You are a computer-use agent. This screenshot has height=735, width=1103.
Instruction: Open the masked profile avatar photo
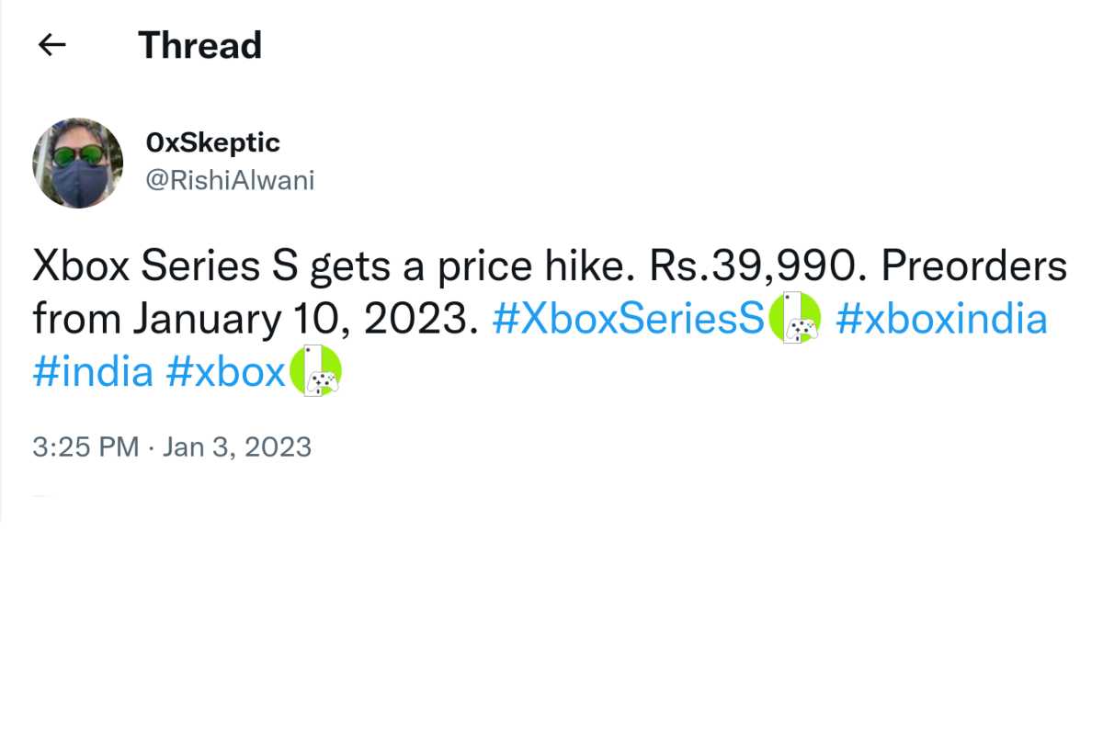click(78, 163)
